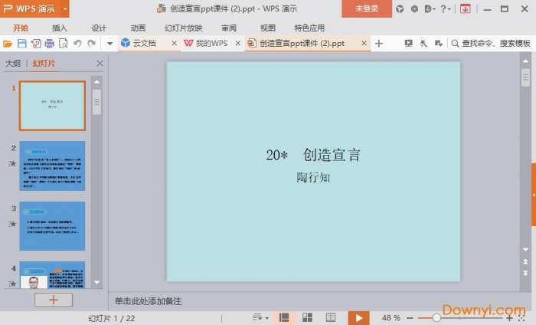Switch to slide sorter view icon
Viewport: 536px width, 325px height.
tap(307, 318)
